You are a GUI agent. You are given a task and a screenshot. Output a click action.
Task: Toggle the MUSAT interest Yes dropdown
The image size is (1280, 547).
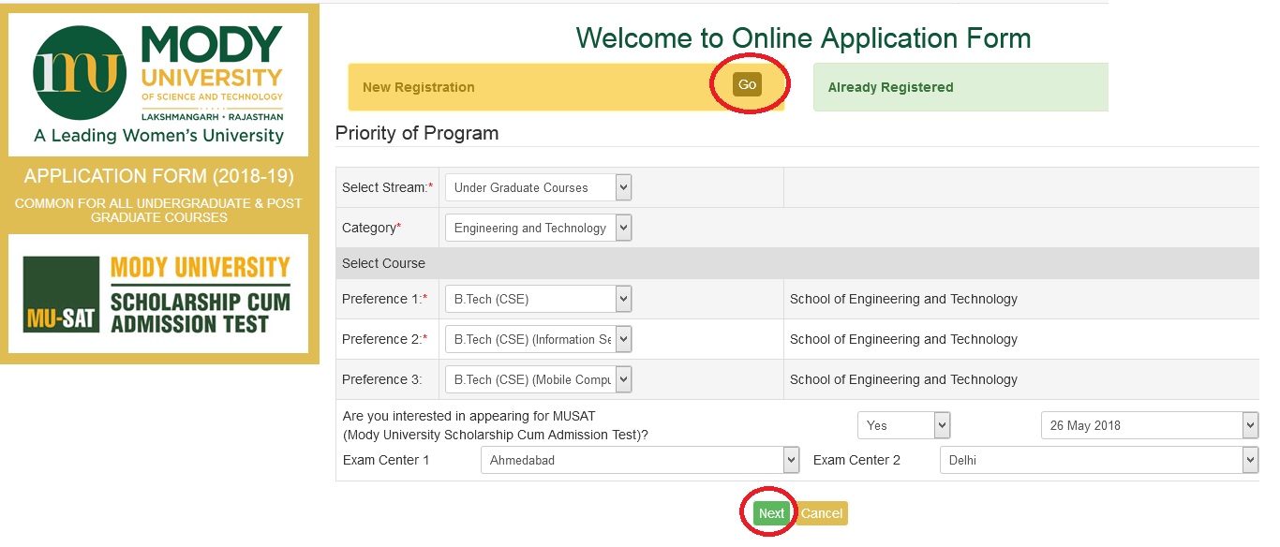[903, 425]
